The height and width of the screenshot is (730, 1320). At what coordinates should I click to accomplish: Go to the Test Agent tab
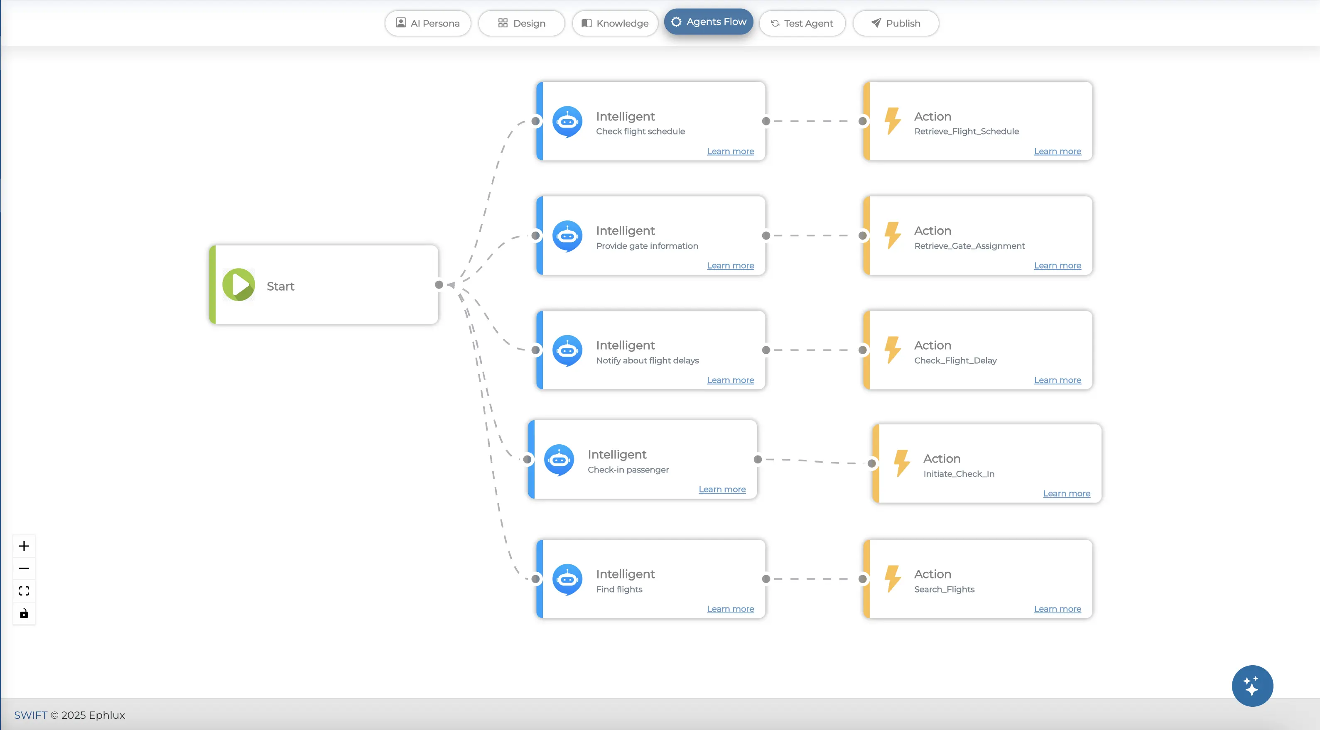click(x=802, y=23)
